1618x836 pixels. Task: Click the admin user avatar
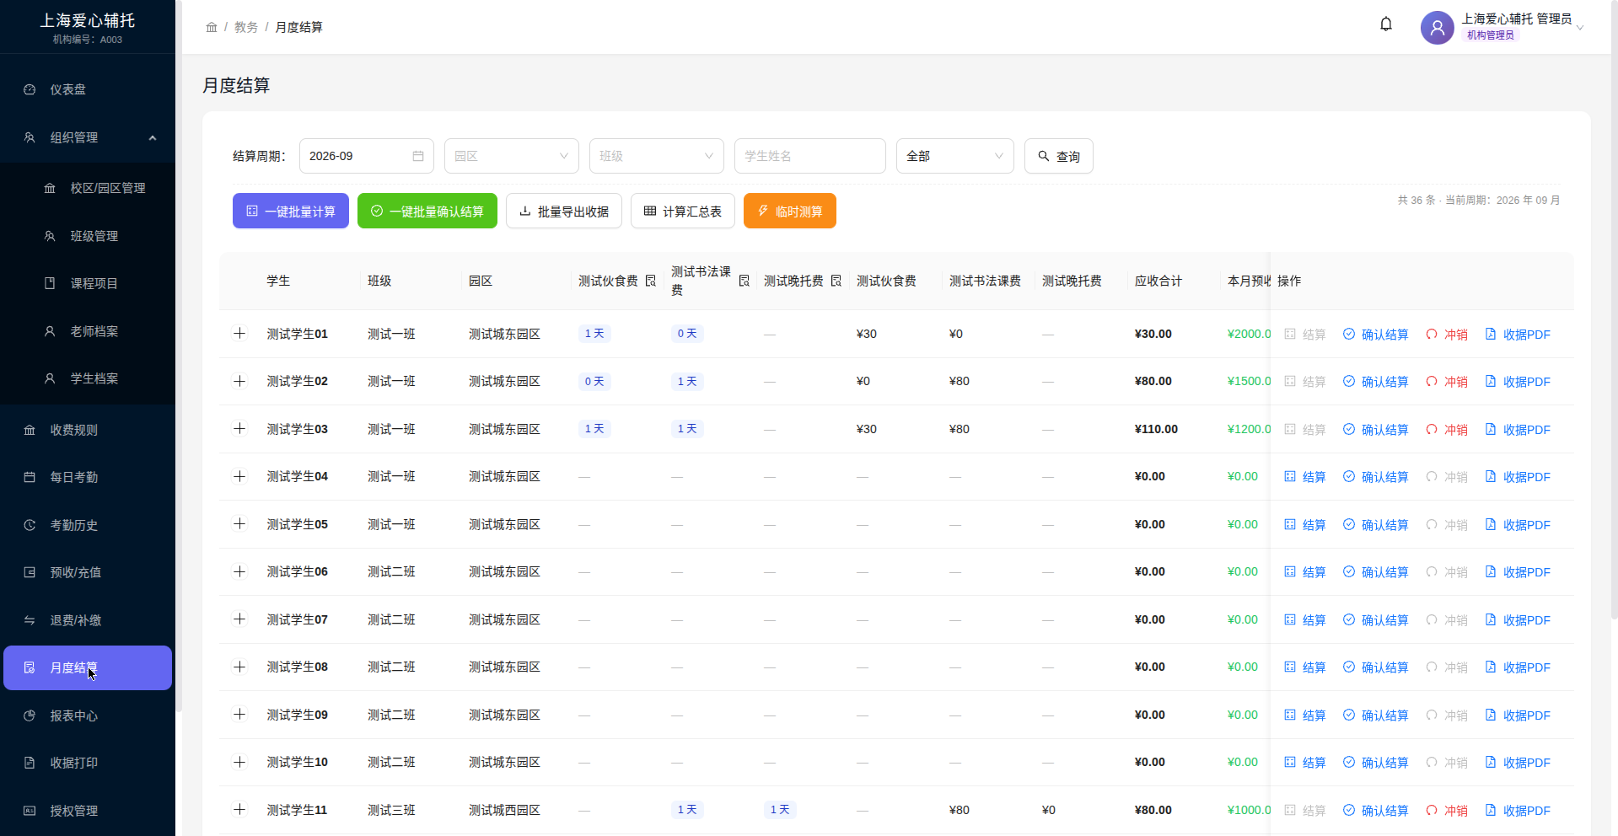coord(1437,27)
